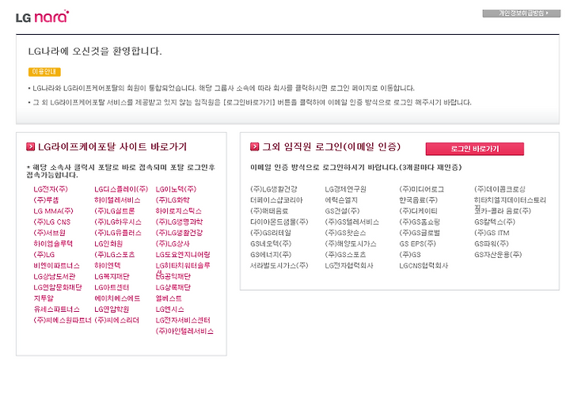The height and width of the screenshot is (402, 570).
Task: Open the LG상록재단 link
Action: pyautogui.click(x=173, y=287)
